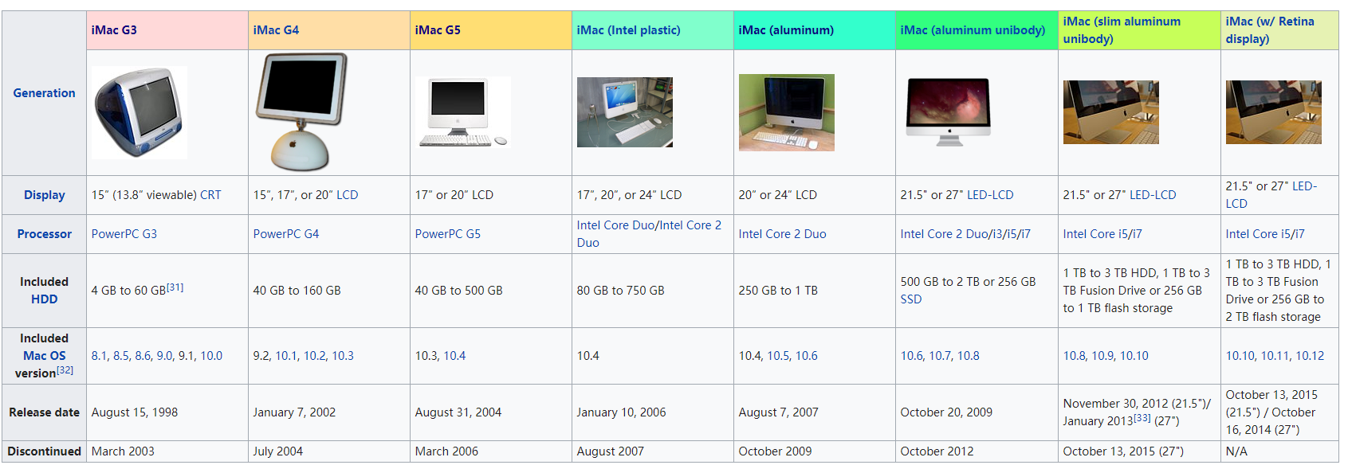
Task: Click the white iMac G5 photo
Action: pos(463,112)
